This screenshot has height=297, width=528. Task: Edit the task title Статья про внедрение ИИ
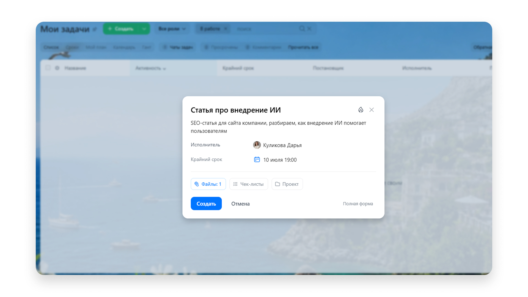(236, 110)
